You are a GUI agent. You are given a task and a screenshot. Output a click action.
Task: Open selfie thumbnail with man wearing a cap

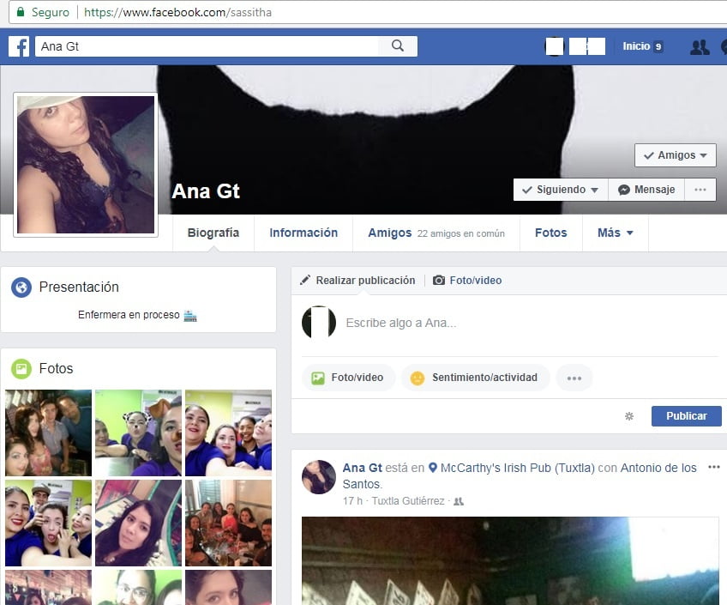[x=48, y=523]
